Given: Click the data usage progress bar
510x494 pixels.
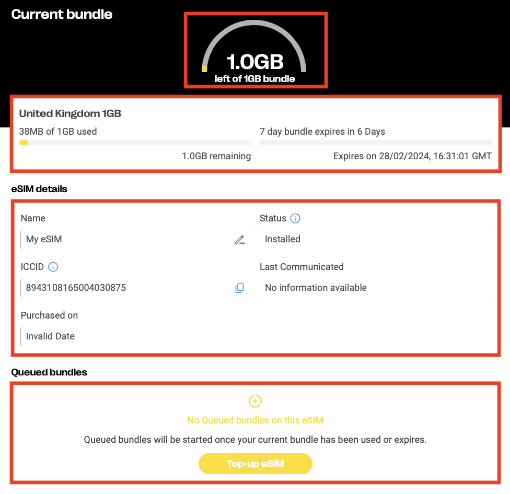Looking at the screenshot, I should pyautogui.click(x=135, y=143).
